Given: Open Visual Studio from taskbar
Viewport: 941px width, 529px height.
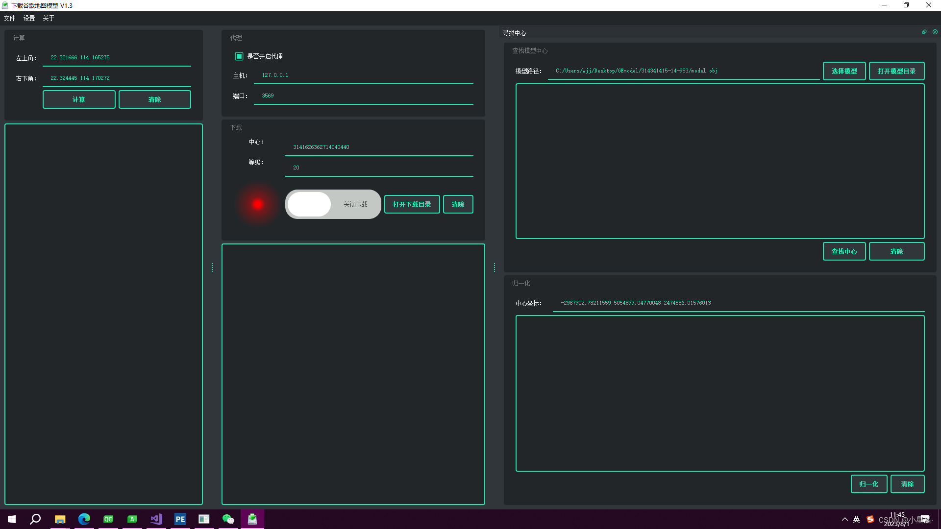Looking at the screenshot, I should [x=156, y=519].
